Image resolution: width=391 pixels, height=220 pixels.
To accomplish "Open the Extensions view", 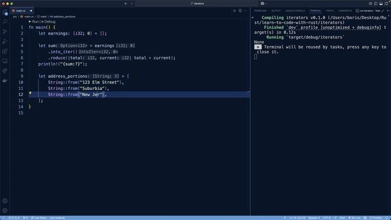I will click(x=5, y=51).
